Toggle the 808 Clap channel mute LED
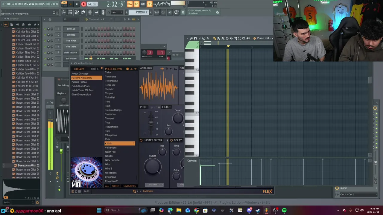Image resolution: width=383 pixels, height=215 pixels. coord(45,35)
